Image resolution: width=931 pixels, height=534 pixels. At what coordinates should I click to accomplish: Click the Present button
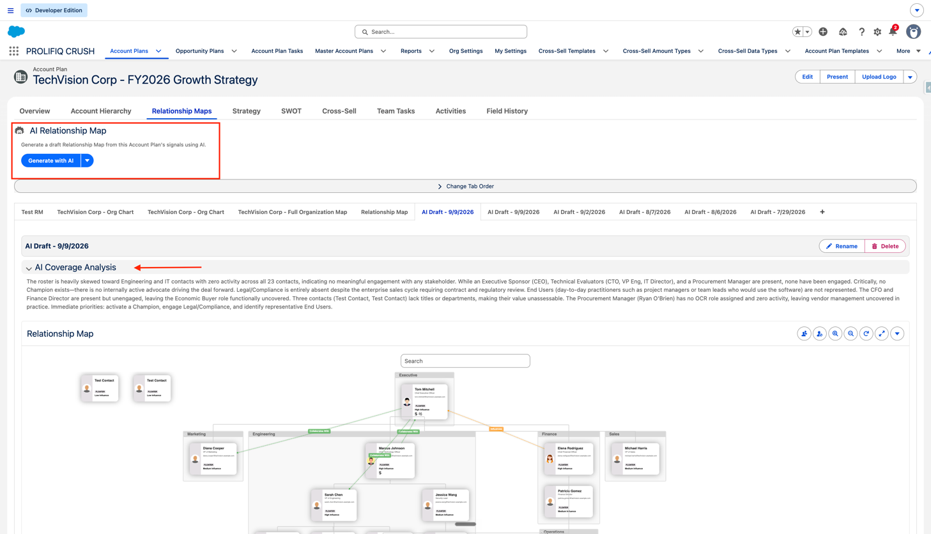pos(837,77)
